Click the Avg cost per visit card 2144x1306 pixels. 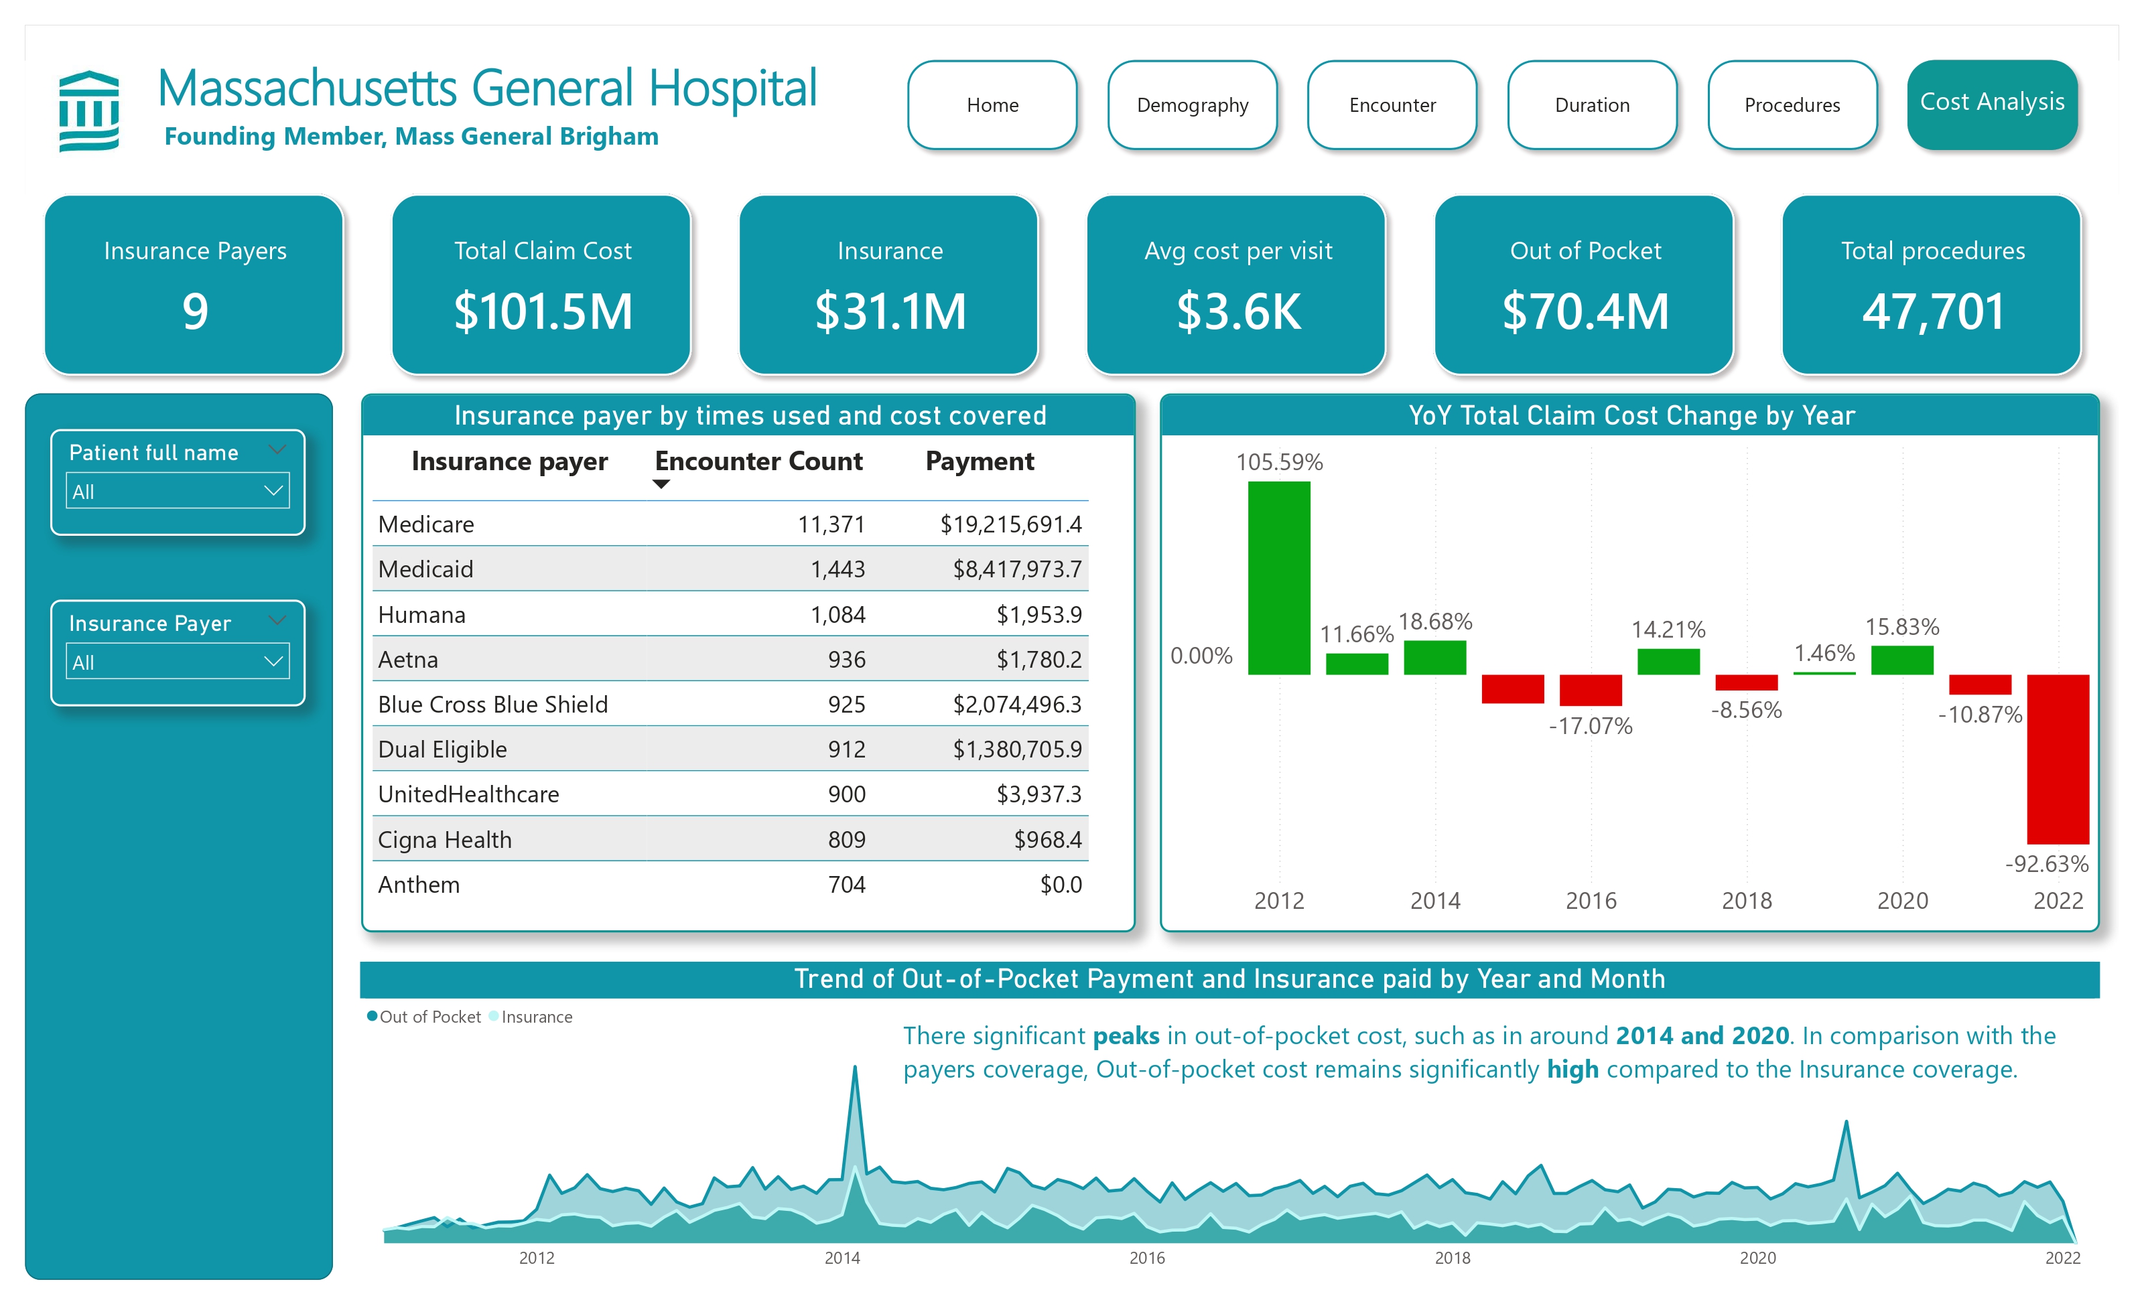click(x=1236, y=285)
